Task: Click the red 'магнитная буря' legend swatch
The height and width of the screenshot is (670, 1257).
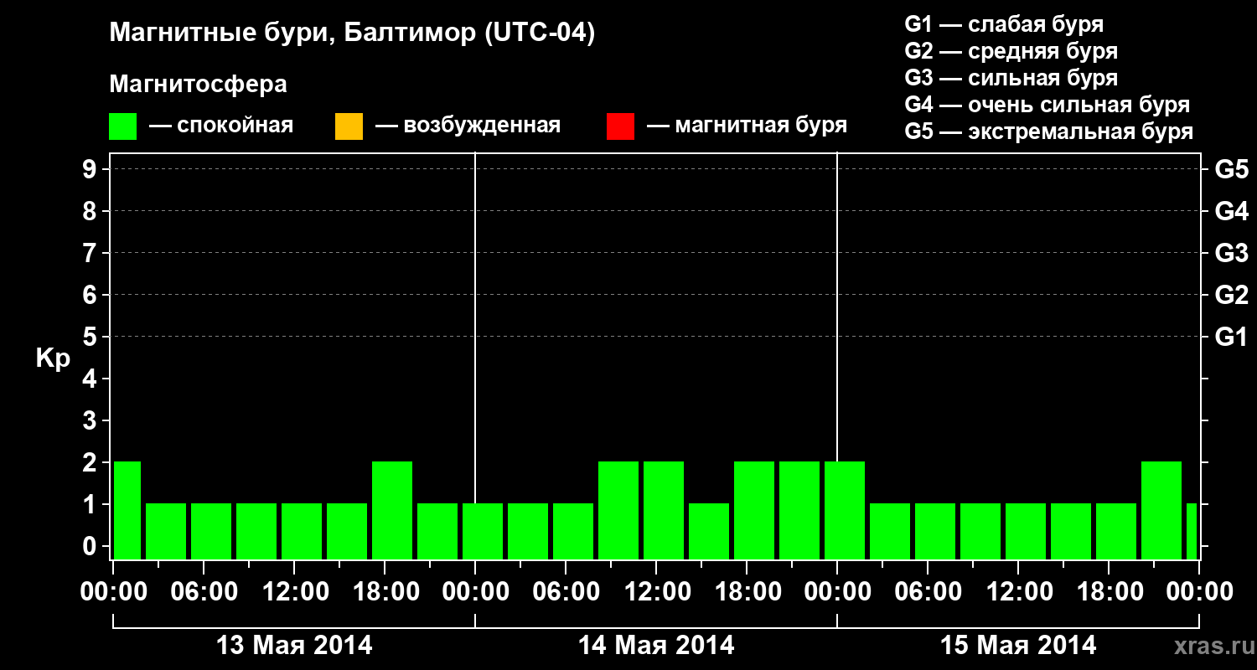Action: (620, 126)
